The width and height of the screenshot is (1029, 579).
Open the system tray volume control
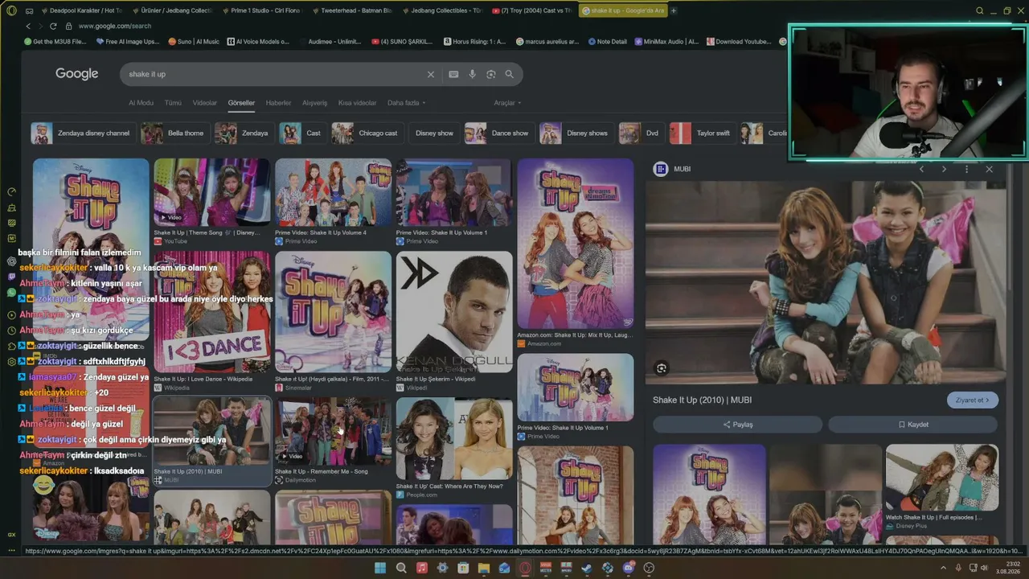pos(985,568)
